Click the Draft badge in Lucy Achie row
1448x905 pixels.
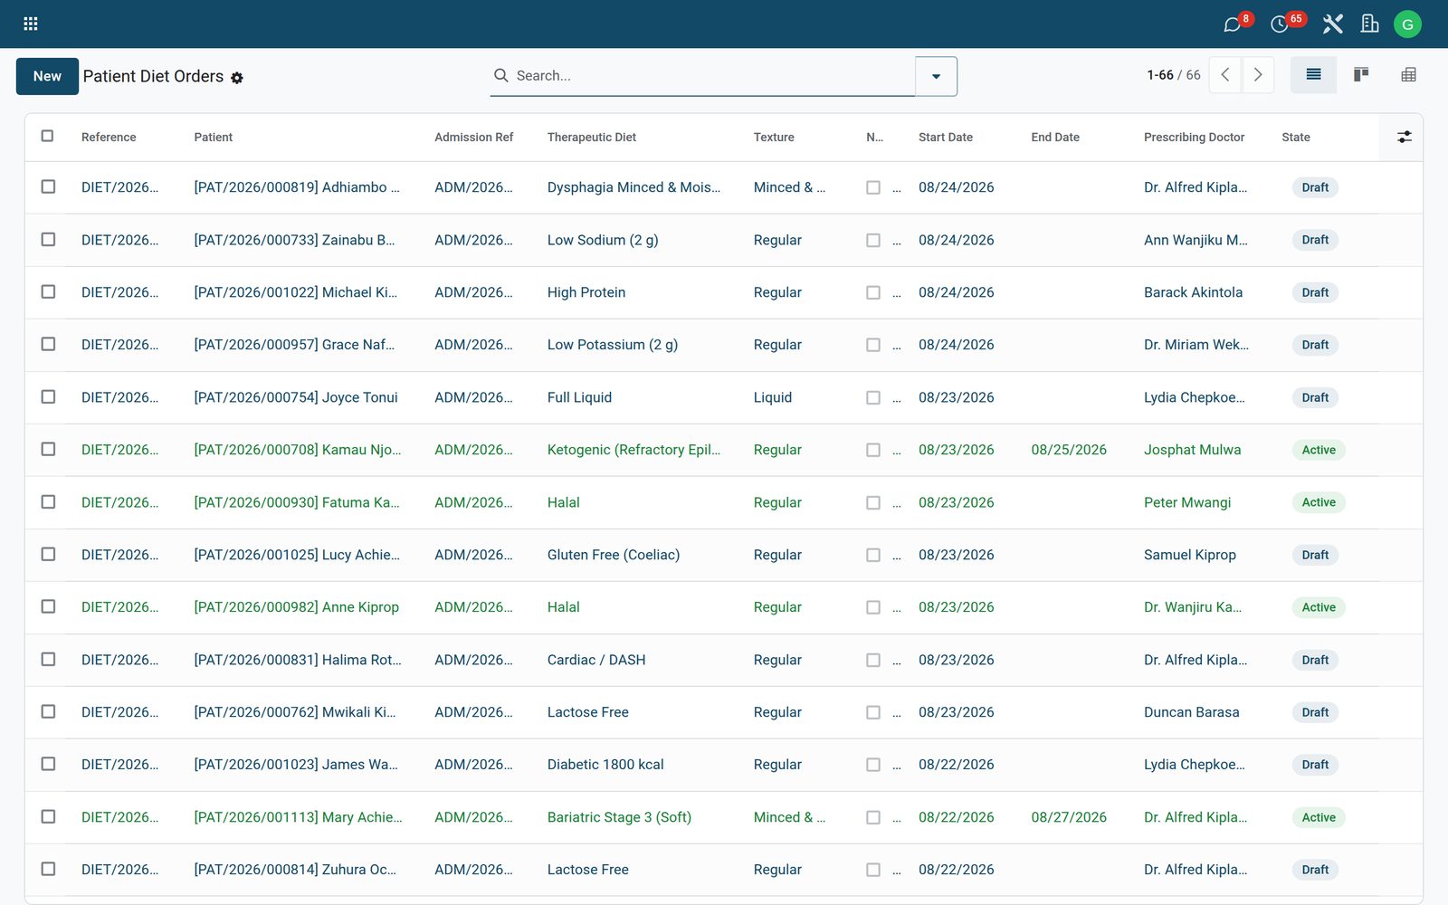pyautogui.click(x=1315, y=555)
